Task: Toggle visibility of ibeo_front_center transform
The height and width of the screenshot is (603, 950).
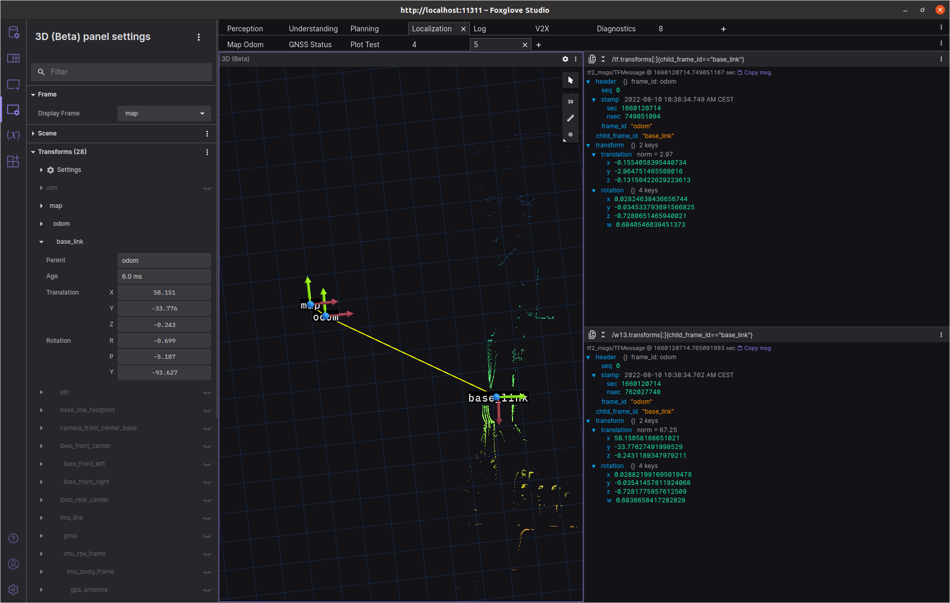Action: click(207, 446)
